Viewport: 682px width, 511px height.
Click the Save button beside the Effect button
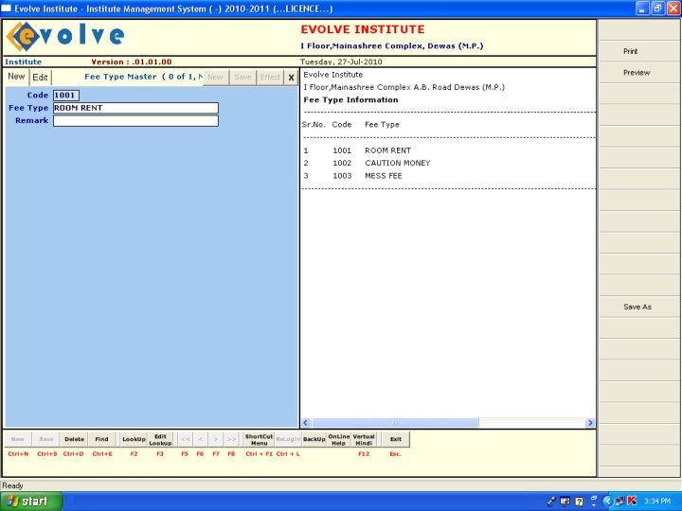pos(242,78)
